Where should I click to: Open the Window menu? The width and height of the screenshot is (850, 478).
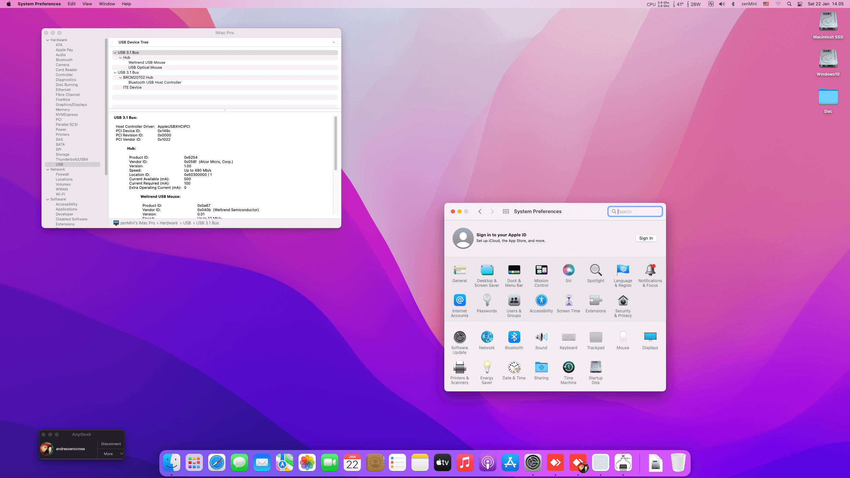point(107,4)
